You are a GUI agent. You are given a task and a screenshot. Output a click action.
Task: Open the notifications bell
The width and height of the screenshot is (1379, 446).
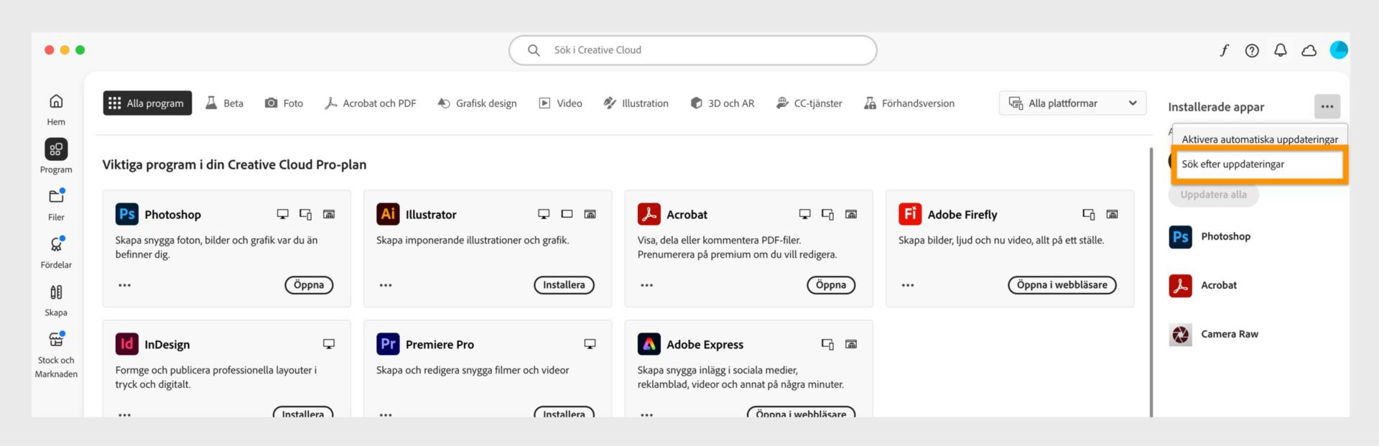1280,50
